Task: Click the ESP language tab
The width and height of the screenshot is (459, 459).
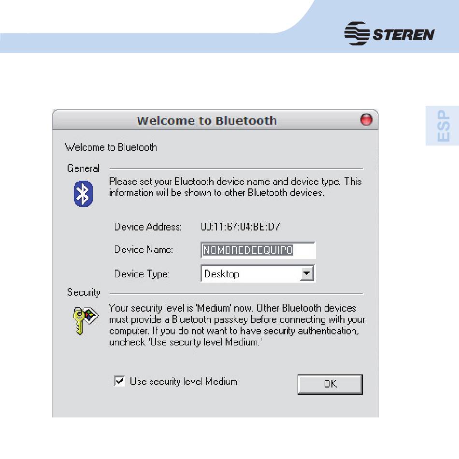Action: 443,126
